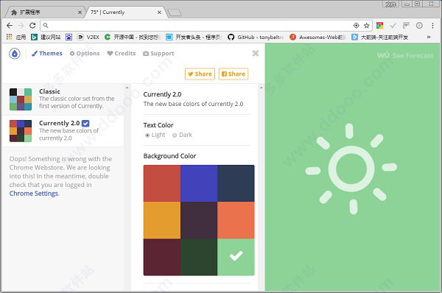Open the Bing bookmark

[46, 37]
